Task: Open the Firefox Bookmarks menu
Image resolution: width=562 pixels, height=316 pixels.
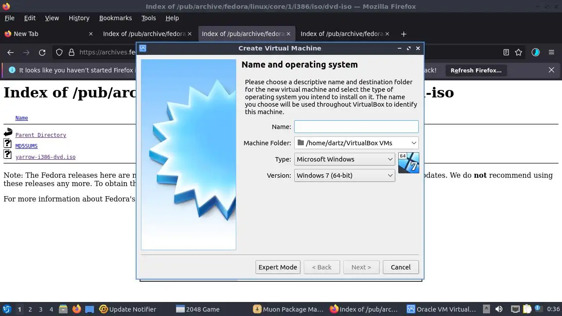Action: pos(115,18)
